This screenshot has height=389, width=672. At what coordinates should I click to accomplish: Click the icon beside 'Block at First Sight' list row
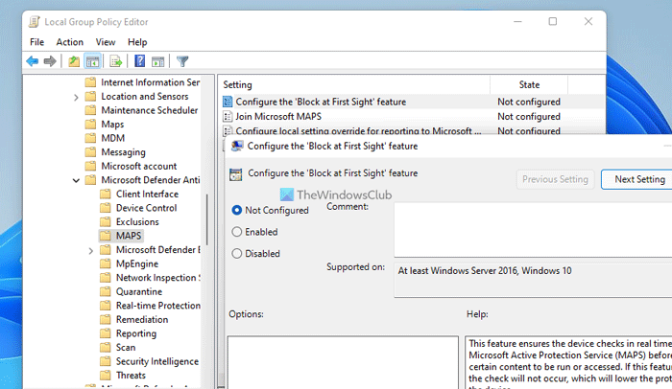coord(228,102)
